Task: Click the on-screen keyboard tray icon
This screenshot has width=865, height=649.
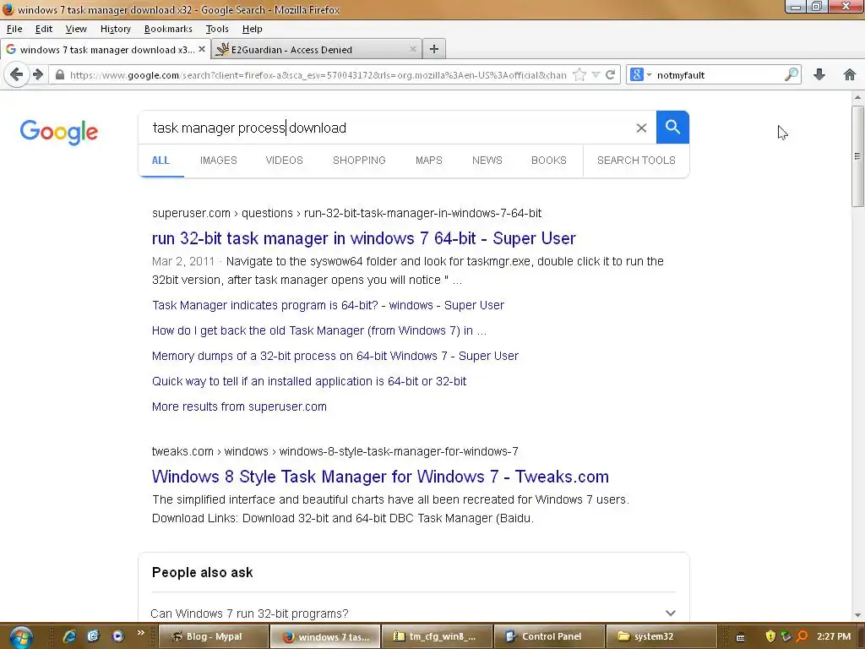Action: (740, 637)
